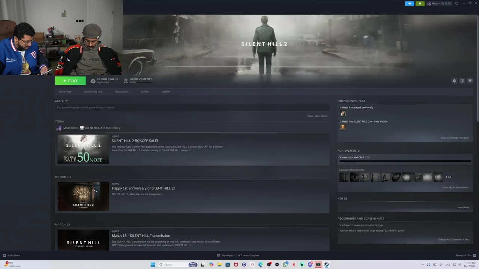Open the Store Page tab

65,92
